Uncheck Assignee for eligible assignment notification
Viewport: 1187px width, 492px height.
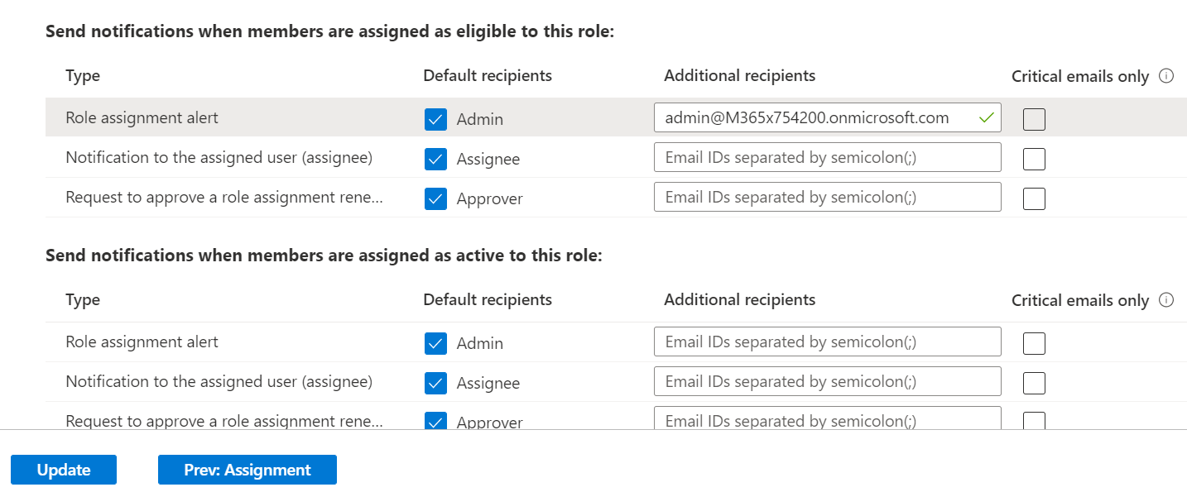[x=435, y=159]
